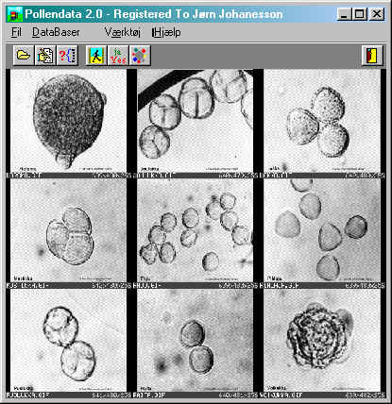
Task: Click the Pollendata application title icon
Action: point(15,14)
